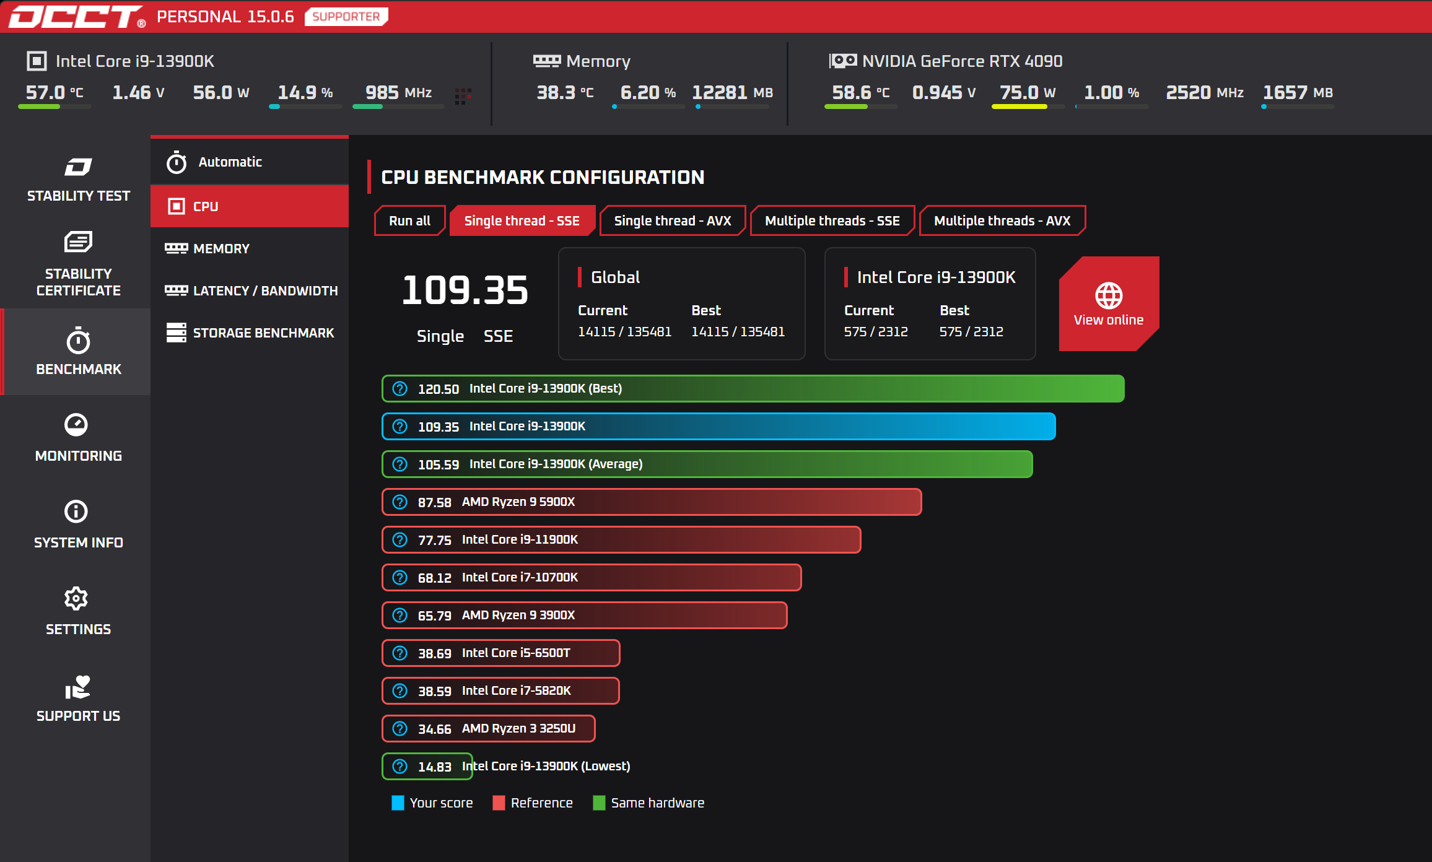Viewport: 1432px width, 862px height.
Task: Click the small grid icon beside 985 MHz
Action: [463, 96]
